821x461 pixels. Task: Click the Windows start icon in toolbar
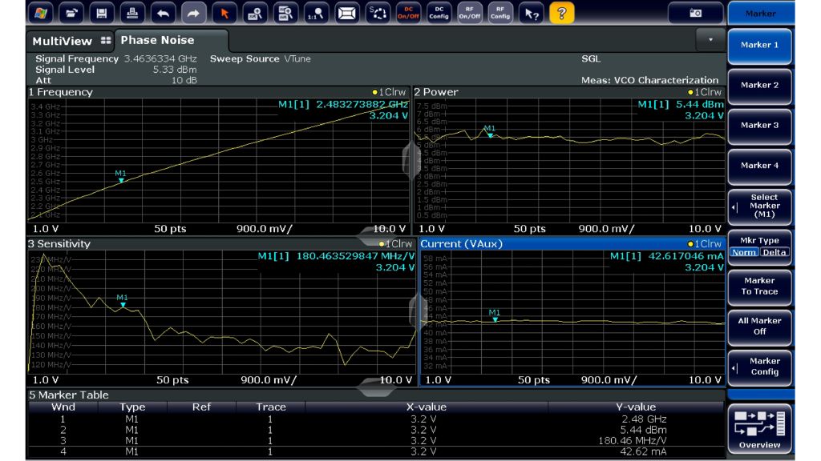click(41, 13)
